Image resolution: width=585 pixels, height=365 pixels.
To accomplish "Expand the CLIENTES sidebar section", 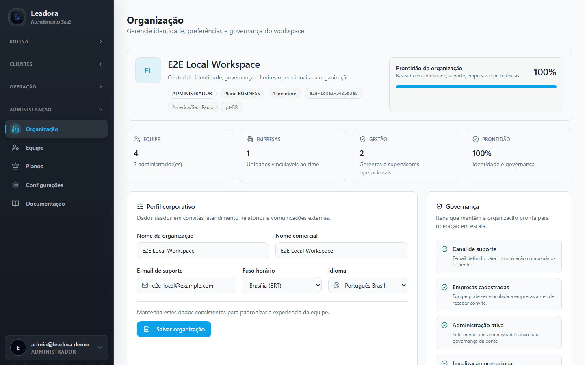I will point(57,64).
